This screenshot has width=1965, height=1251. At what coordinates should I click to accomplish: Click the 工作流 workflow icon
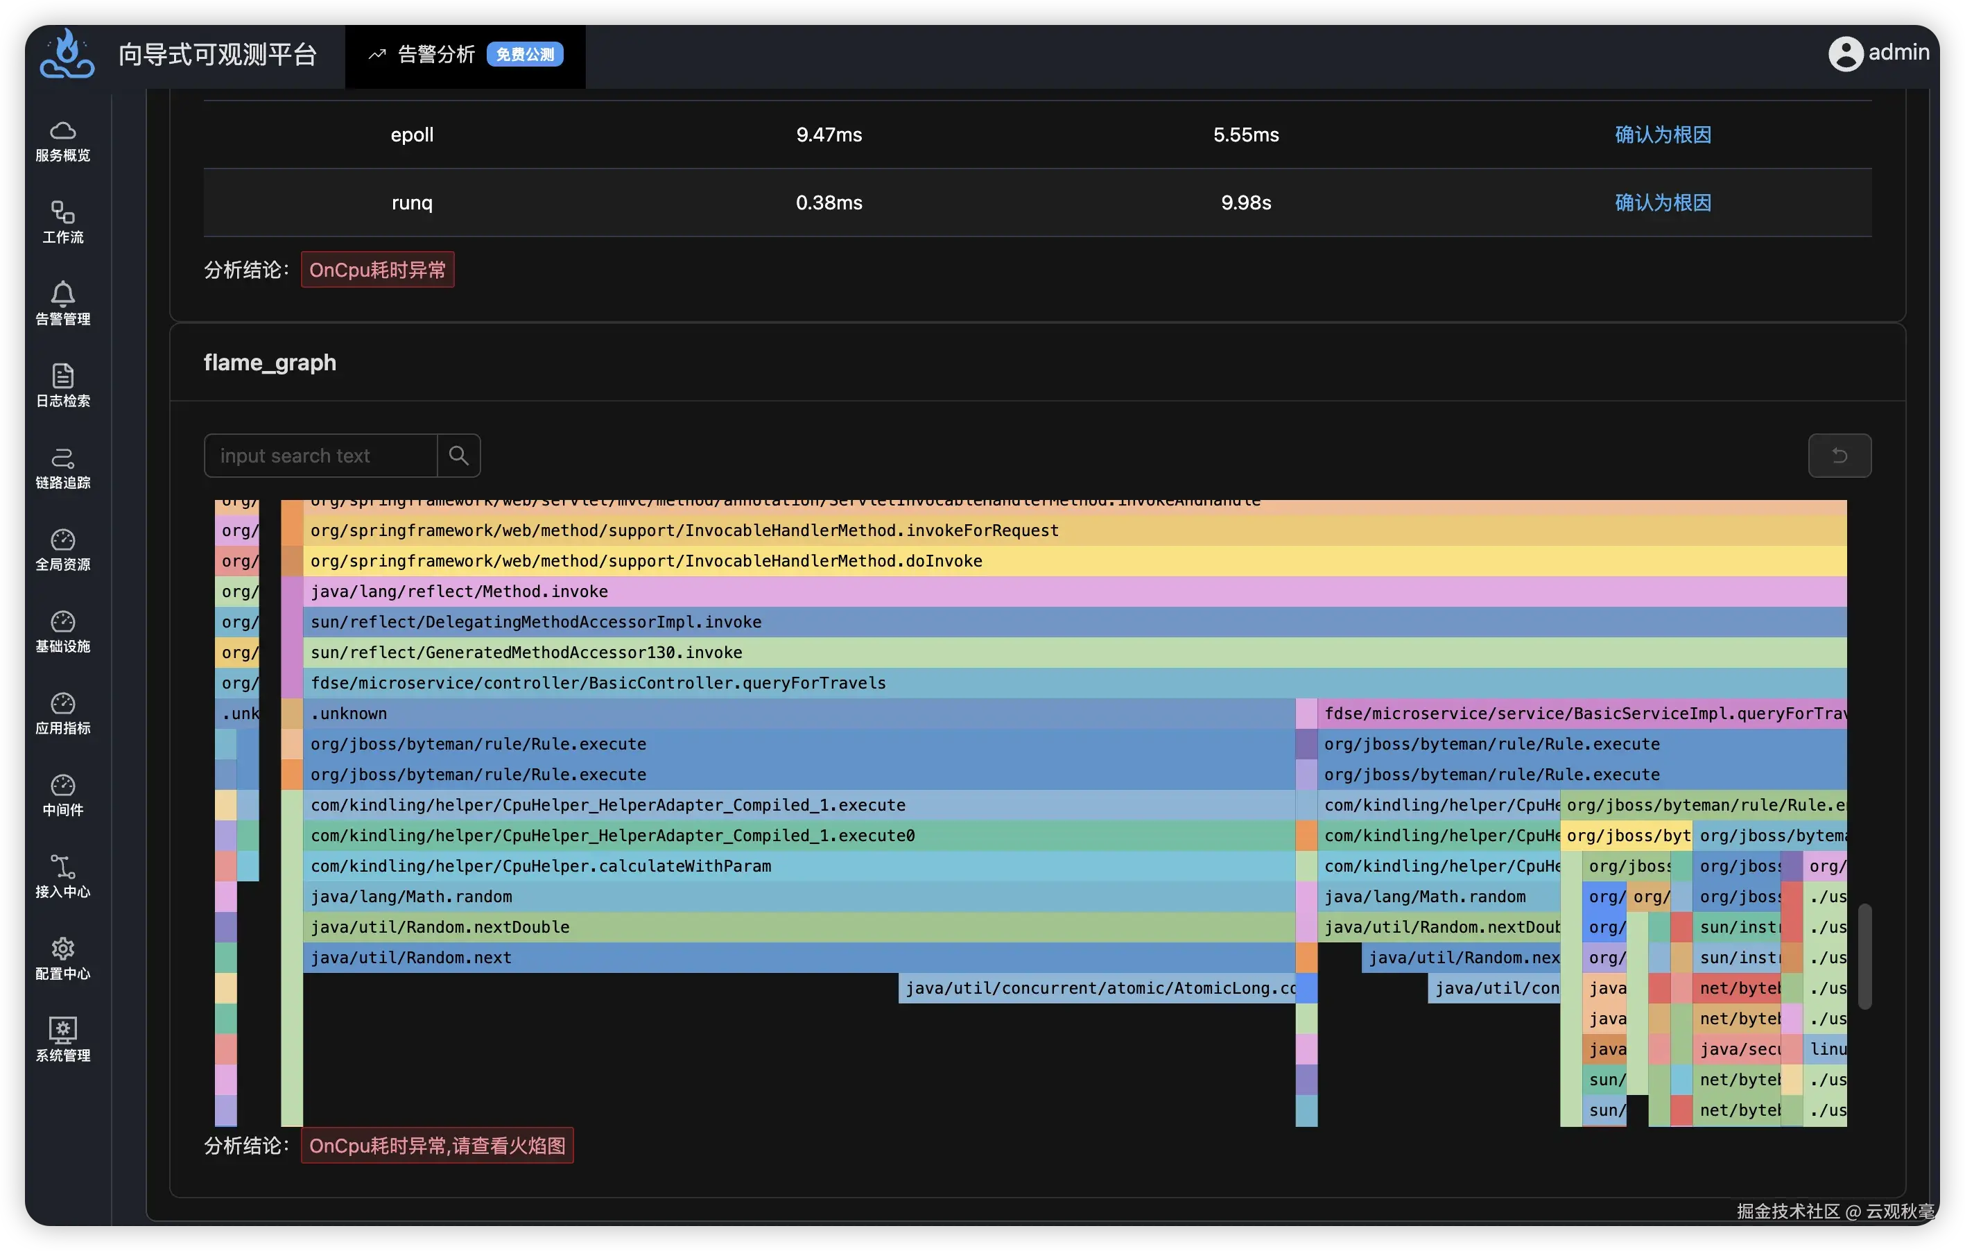tap(63, 212)
